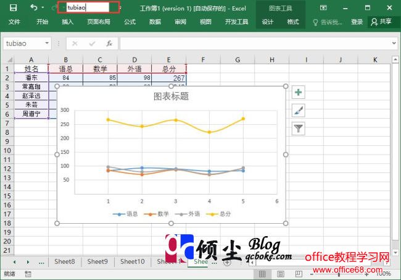401x280 pixels.
Task: Click the Undo arrow icon
Action: 34,7
